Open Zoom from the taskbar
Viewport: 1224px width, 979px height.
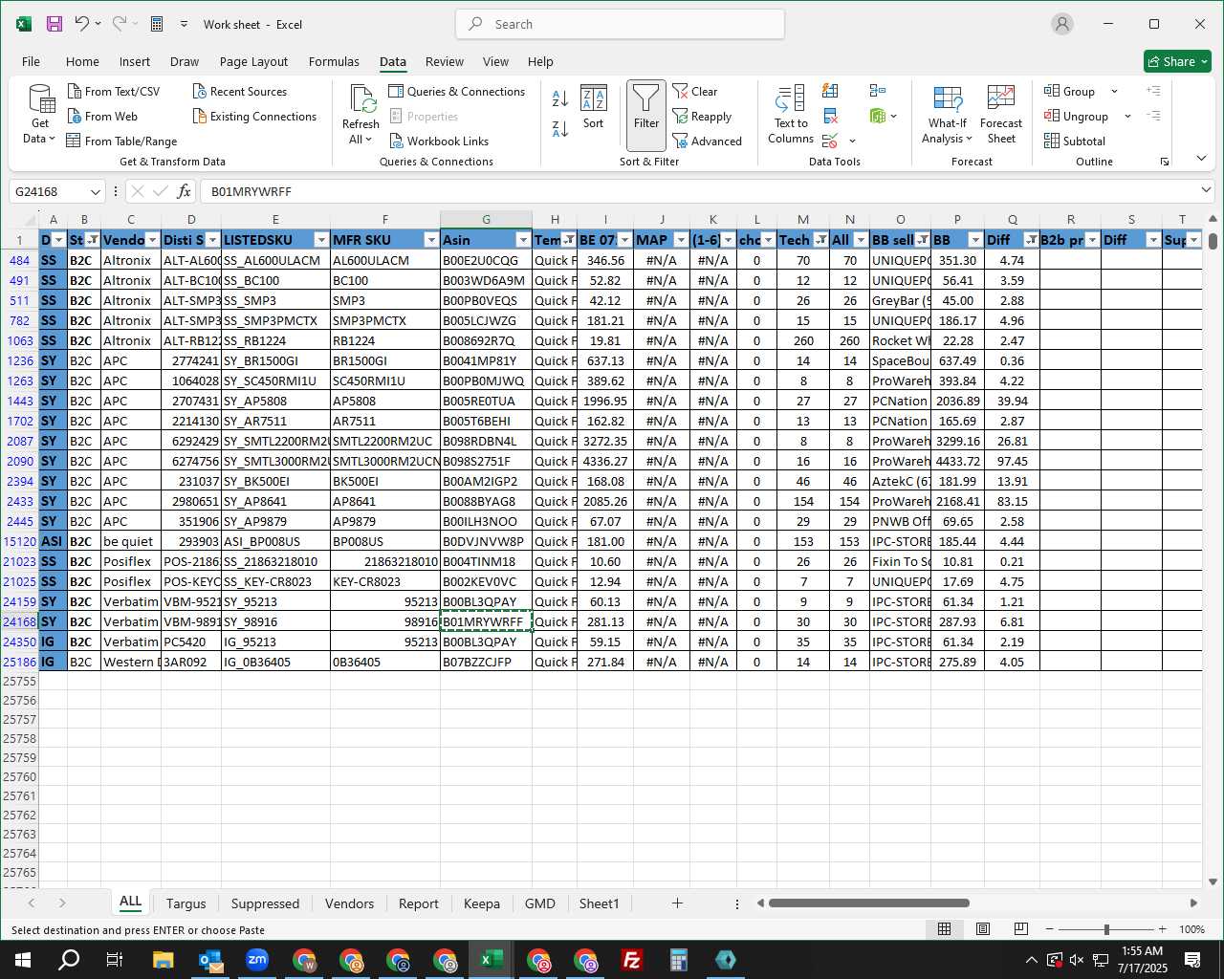tap(257, 960)
